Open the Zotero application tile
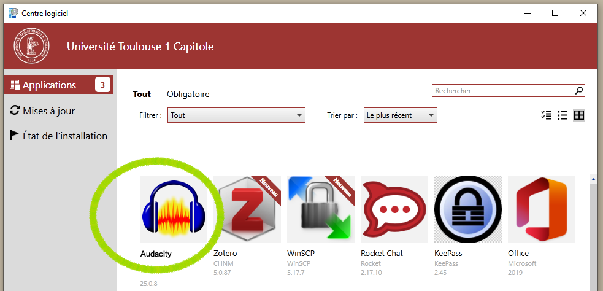This screenshot has height=291, width=603. (x=247, y=209)
